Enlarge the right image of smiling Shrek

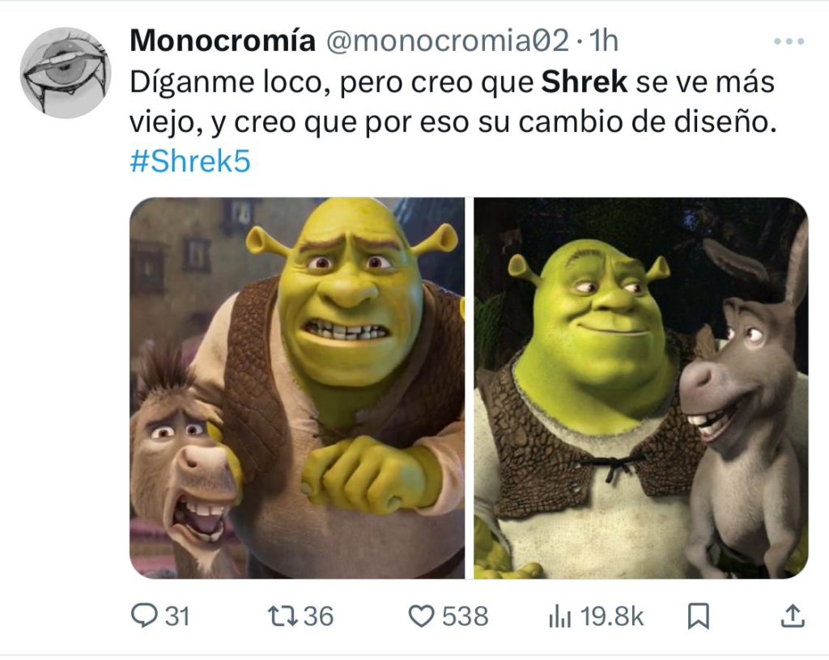tap(641, 388)
